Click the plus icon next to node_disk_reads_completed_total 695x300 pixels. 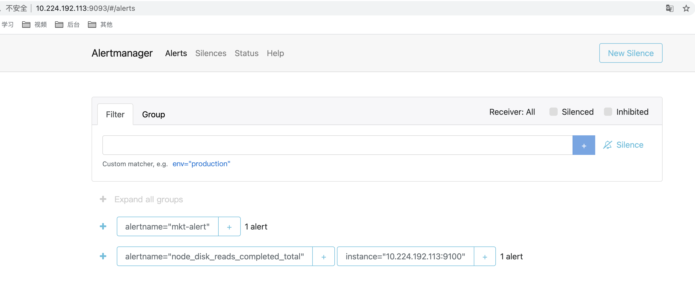tap(324, 256)
